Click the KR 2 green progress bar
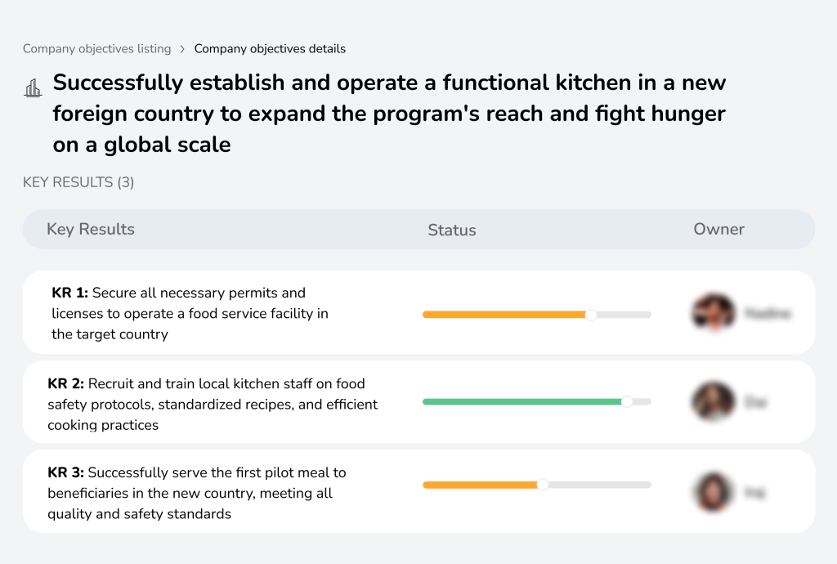The height and width of the screenshot is (564, 837). pos(523,401)
